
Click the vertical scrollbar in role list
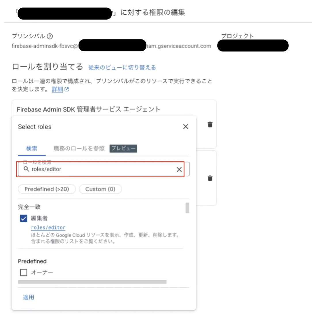[x=187, y=208]
